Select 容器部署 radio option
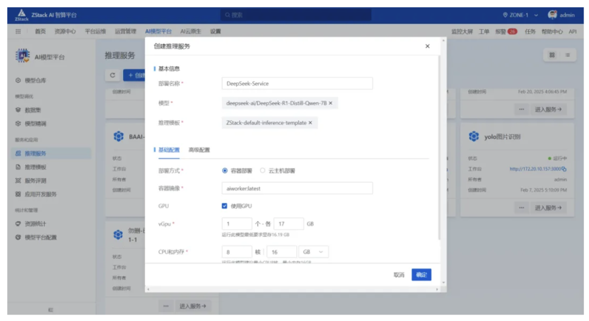 pyautogui.click(x=224, y=171)
